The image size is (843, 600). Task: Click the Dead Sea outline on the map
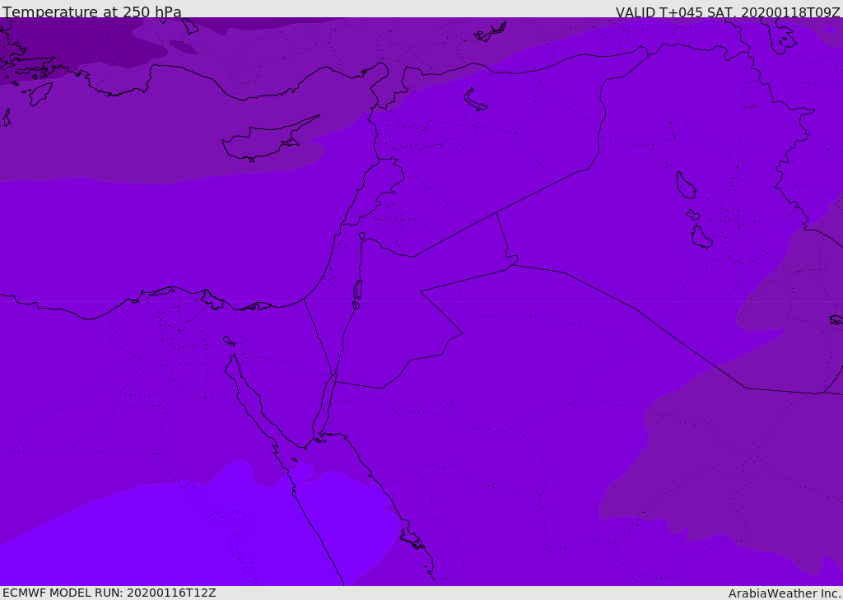click(x=357, y=291)
